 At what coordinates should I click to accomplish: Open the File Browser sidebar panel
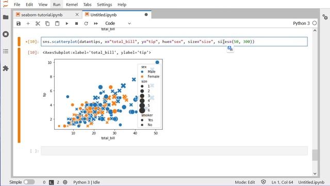[6, 17]
